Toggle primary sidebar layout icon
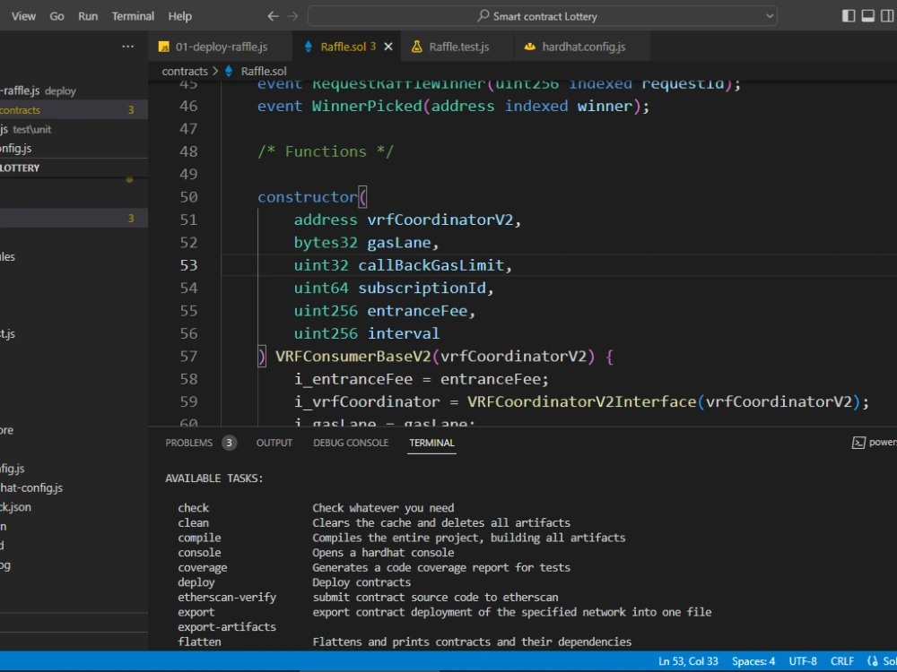 click(849, 16)
